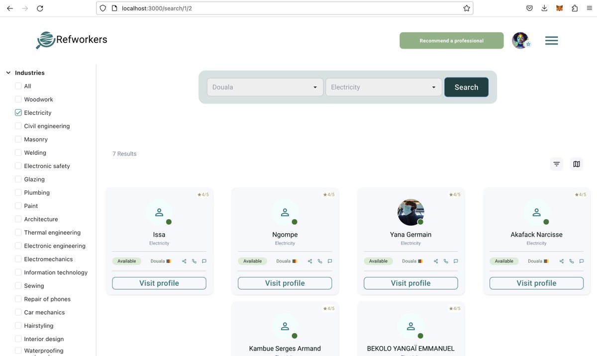Viewport: 597px width, 356px height.
Task: Check the Thermal engineering checkbox
Action: click(18, 233)
